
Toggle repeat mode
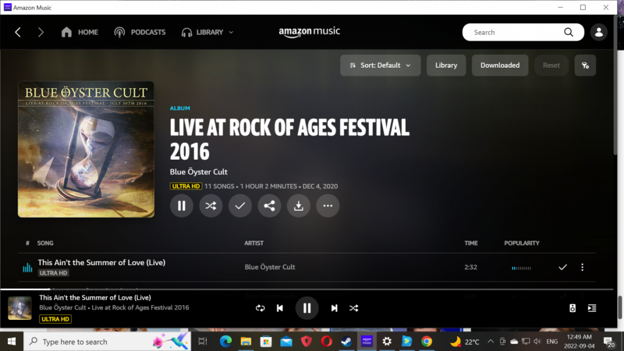pyautogui.click(x=260, y=308)
